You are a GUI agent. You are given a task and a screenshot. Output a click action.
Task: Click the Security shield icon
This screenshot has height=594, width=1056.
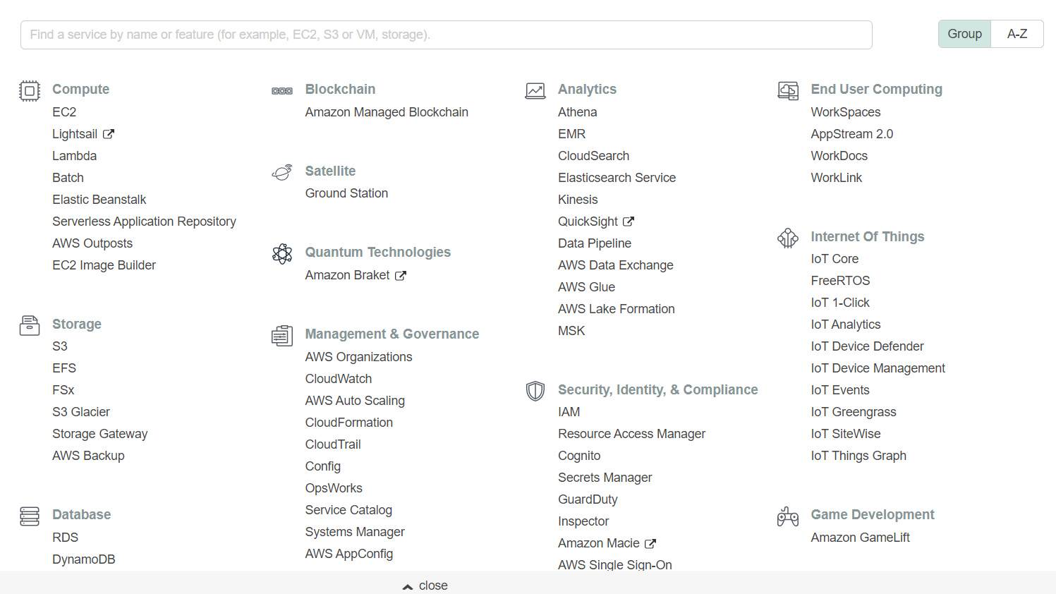[x=535, y=391]
